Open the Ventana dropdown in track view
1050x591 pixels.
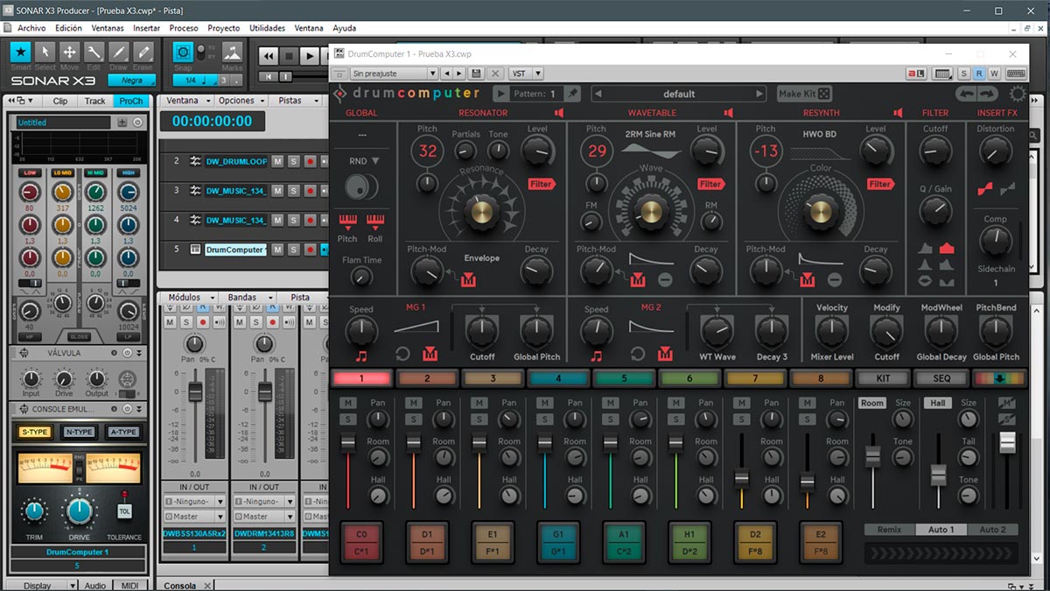(186, 101)
